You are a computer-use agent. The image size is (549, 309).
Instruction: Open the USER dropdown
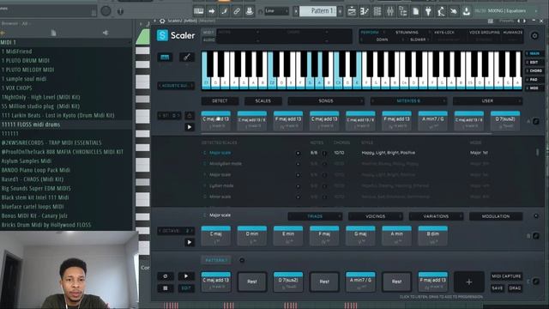(x=487, y=101)
